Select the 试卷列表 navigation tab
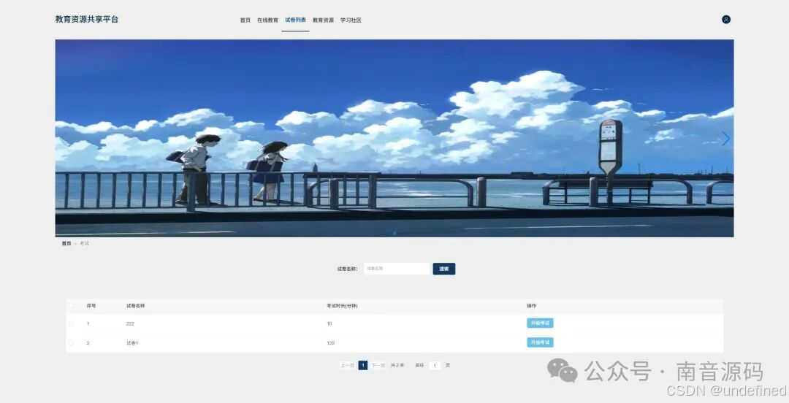 coord(295,20)
